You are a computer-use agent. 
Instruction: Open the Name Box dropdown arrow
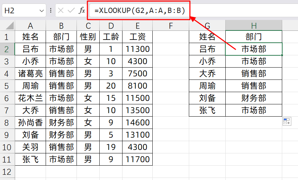pyautogui.click(x=42, y=11)
